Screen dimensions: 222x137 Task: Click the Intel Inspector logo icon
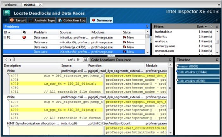point(7,13)
